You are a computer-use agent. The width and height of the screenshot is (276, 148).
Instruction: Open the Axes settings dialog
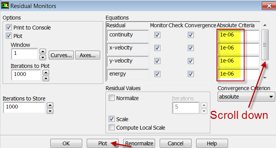(88, 55)
